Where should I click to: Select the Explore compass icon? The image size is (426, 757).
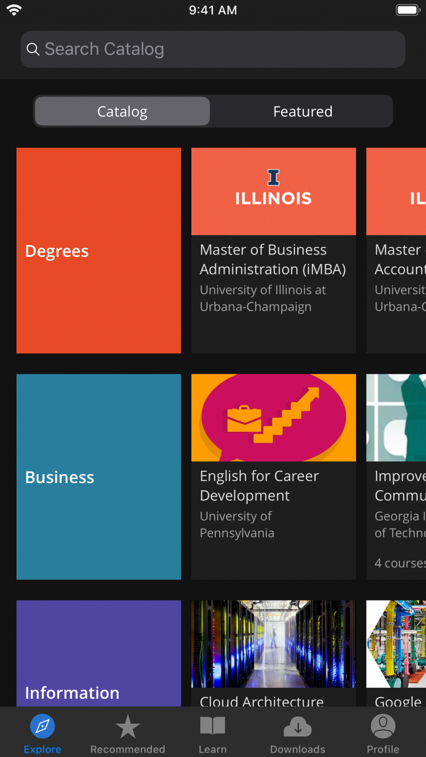[43, 725]
